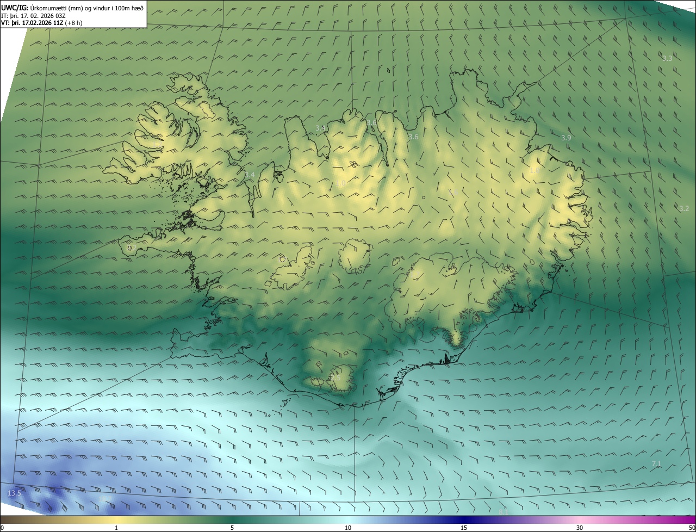Screen dimensions: 696x532
Task: Click the 3.2 value label on the map
Action: (x=684, y=208)
